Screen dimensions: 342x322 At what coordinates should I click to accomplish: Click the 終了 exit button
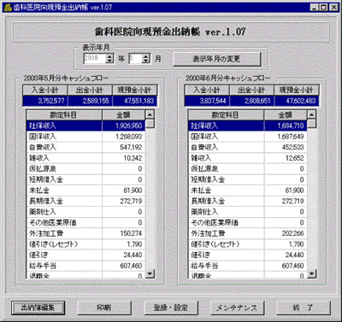coord(304,307)
